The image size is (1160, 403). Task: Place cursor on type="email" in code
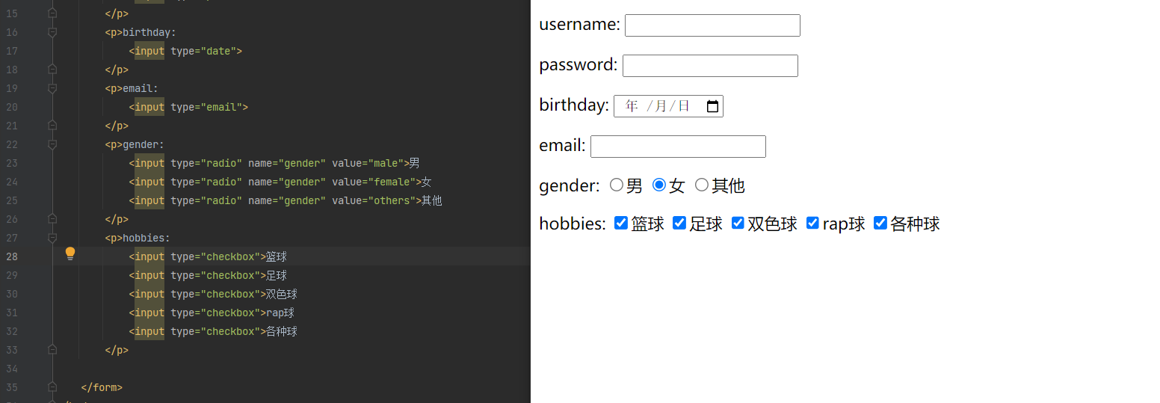point(206,107)
